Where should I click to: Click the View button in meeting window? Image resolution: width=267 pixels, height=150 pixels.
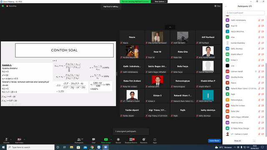[x=217, y=6]
